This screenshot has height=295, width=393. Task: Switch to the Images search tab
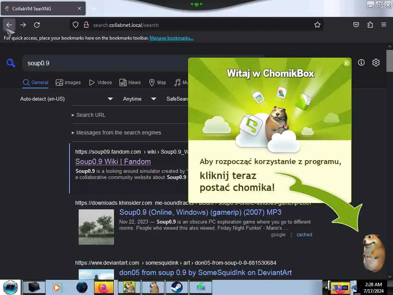coord(68,83)
